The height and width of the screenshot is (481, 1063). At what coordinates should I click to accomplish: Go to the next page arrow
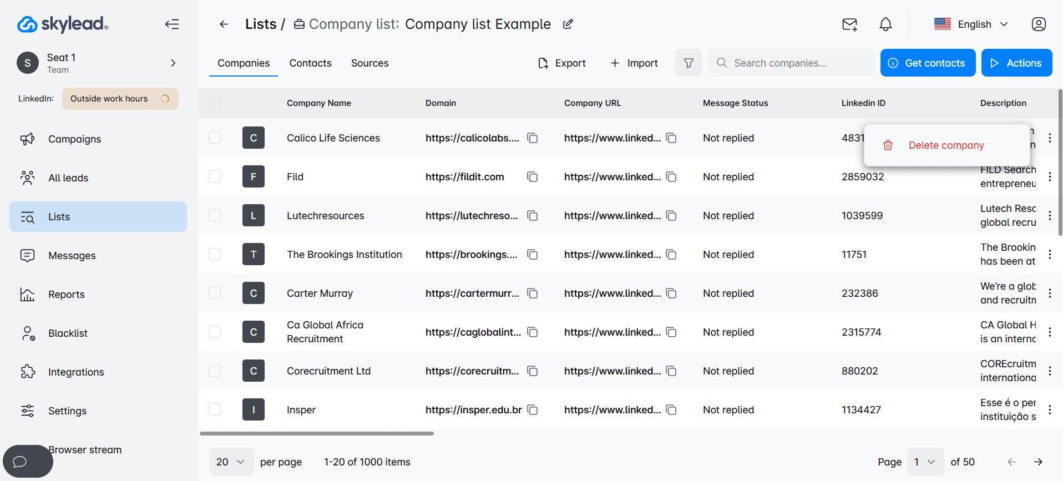1038,462
